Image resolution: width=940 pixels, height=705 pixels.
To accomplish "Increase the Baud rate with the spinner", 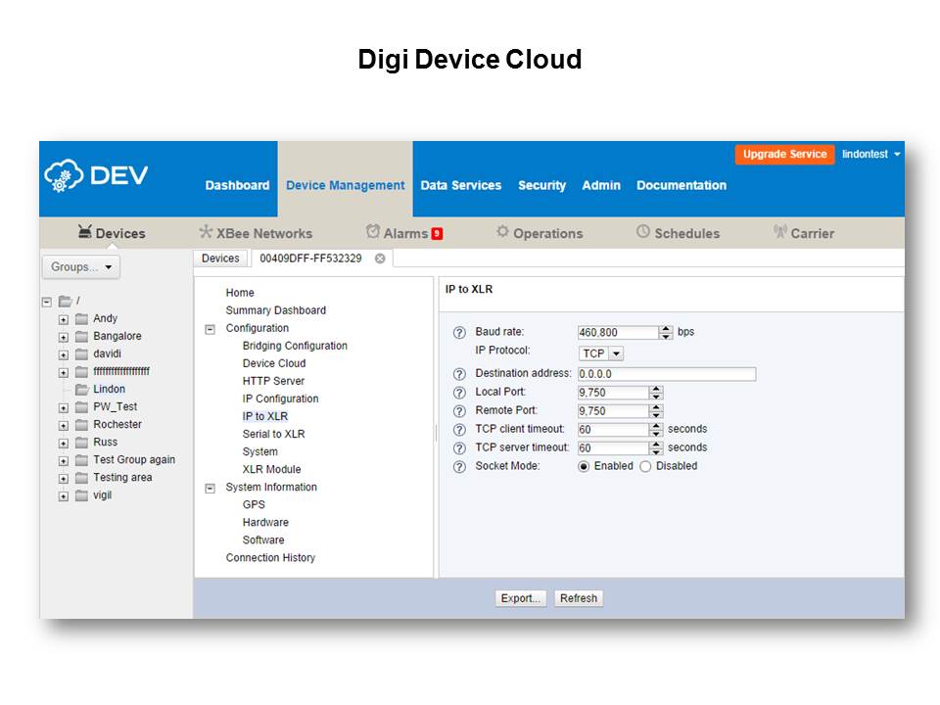I will [x=666, y=329].
